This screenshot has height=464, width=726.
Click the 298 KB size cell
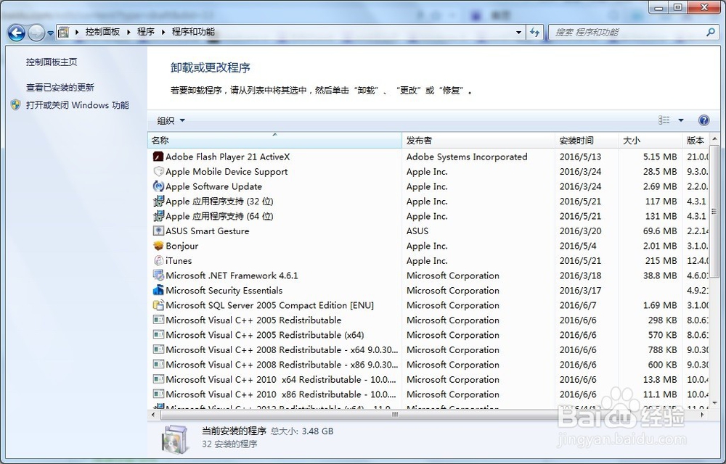click(x=662, y=320)
